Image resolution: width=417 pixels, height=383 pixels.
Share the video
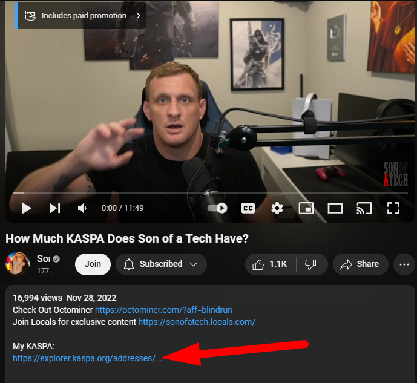click(x=360, y=264)
